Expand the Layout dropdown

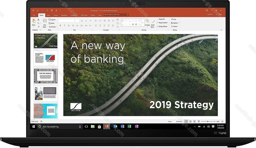(x=52, y=20)
